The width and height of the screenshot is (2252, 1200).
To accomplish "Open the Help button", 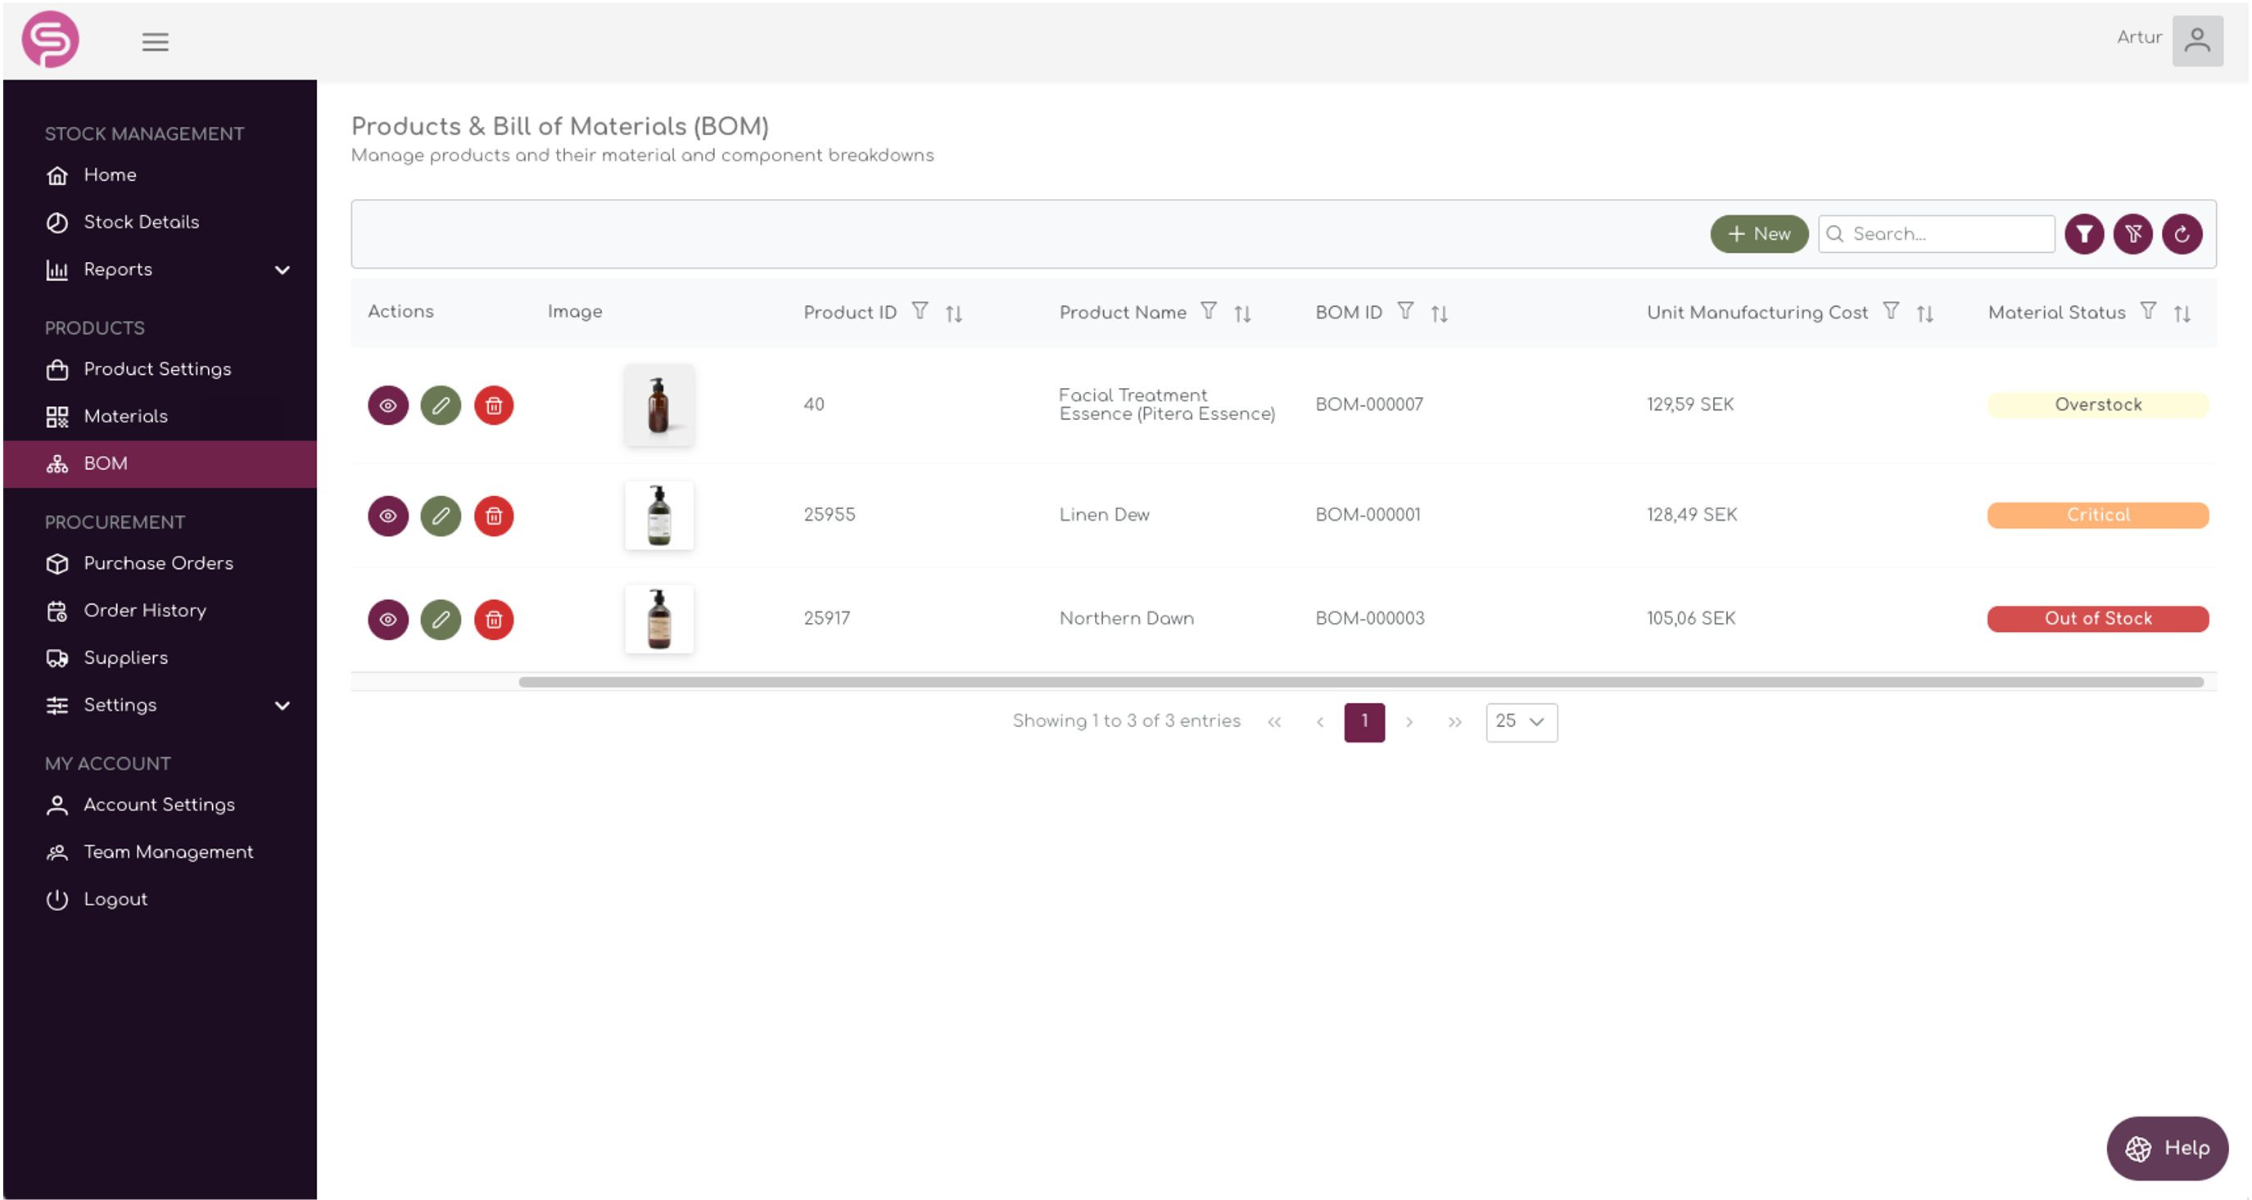I will click(x=2167, y=1148).
